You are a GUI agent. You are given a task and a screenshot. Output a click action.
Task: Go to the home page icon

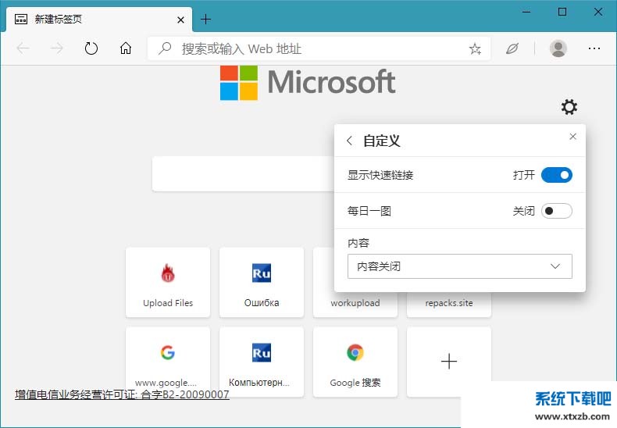pyautogui.click(x=126, y=48)
